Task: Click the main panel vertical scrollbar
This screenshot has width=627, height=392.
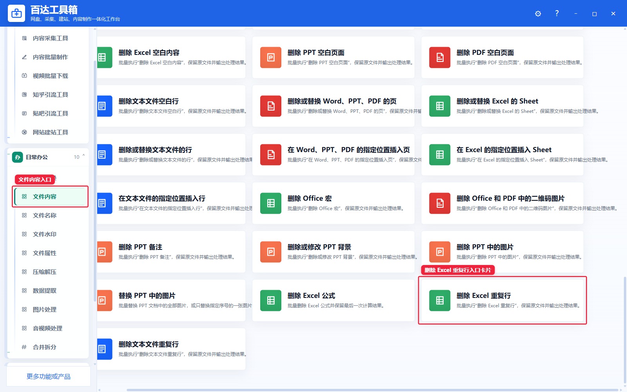Action: coord(625,330)
